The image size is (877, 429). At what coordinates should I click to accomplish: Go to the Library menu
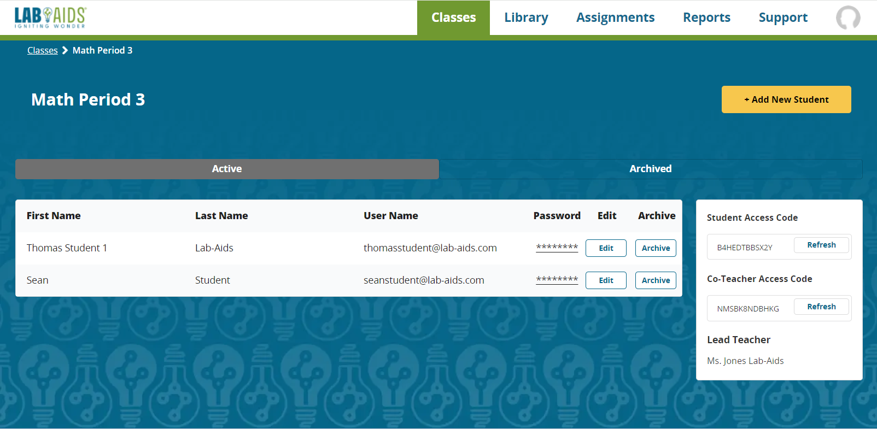click(526, 17)
